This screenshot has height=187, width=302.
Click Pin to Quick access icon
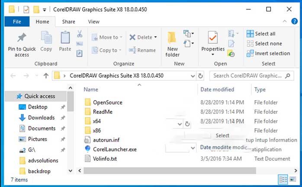point(22,37)
